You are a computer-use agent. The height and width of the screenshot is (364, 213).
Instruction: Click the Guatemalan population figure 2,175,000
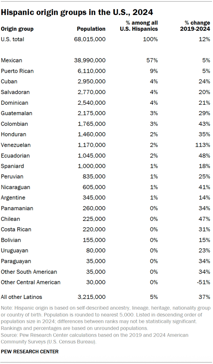click(x=91, y=113)
